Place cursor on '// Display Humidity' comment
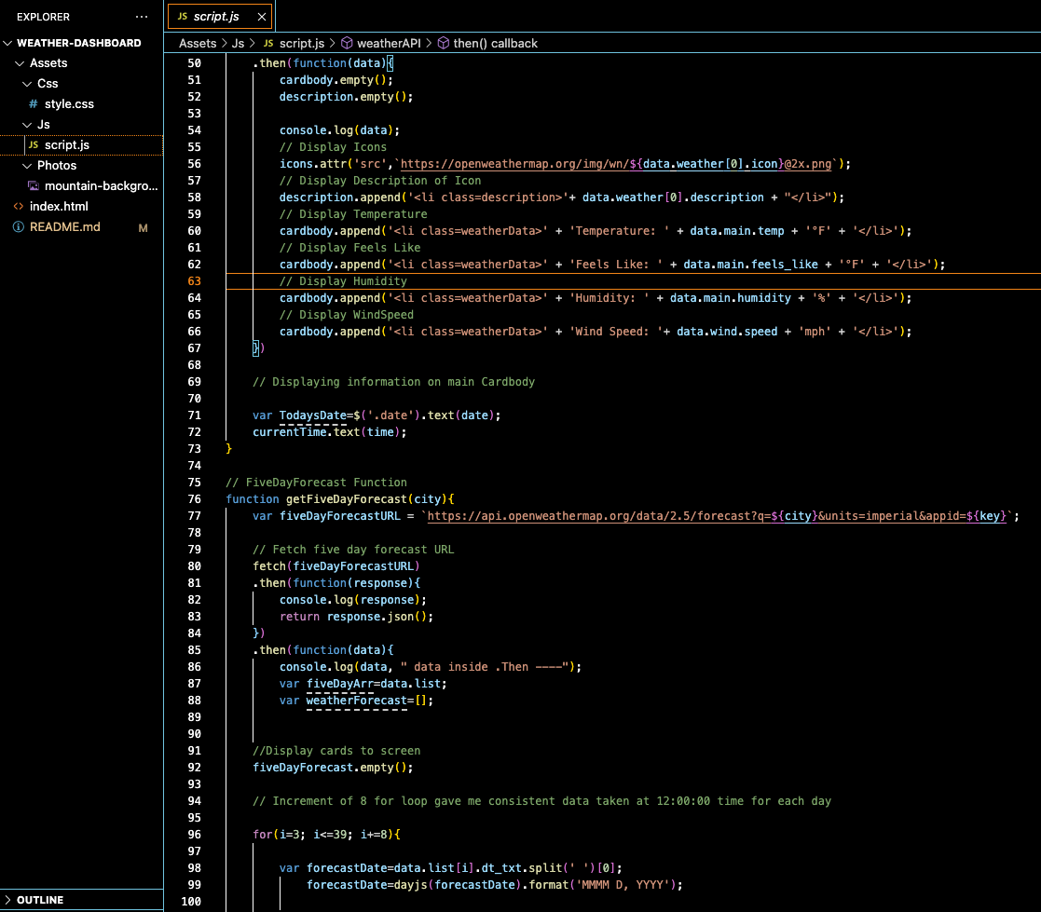 [343, 281]
